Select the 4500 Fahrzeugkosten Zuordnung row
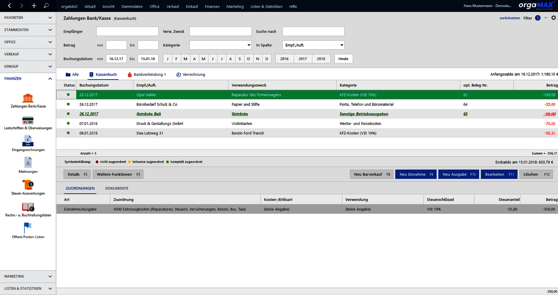This screenshot has height=295, width=558. coord(307,209)
